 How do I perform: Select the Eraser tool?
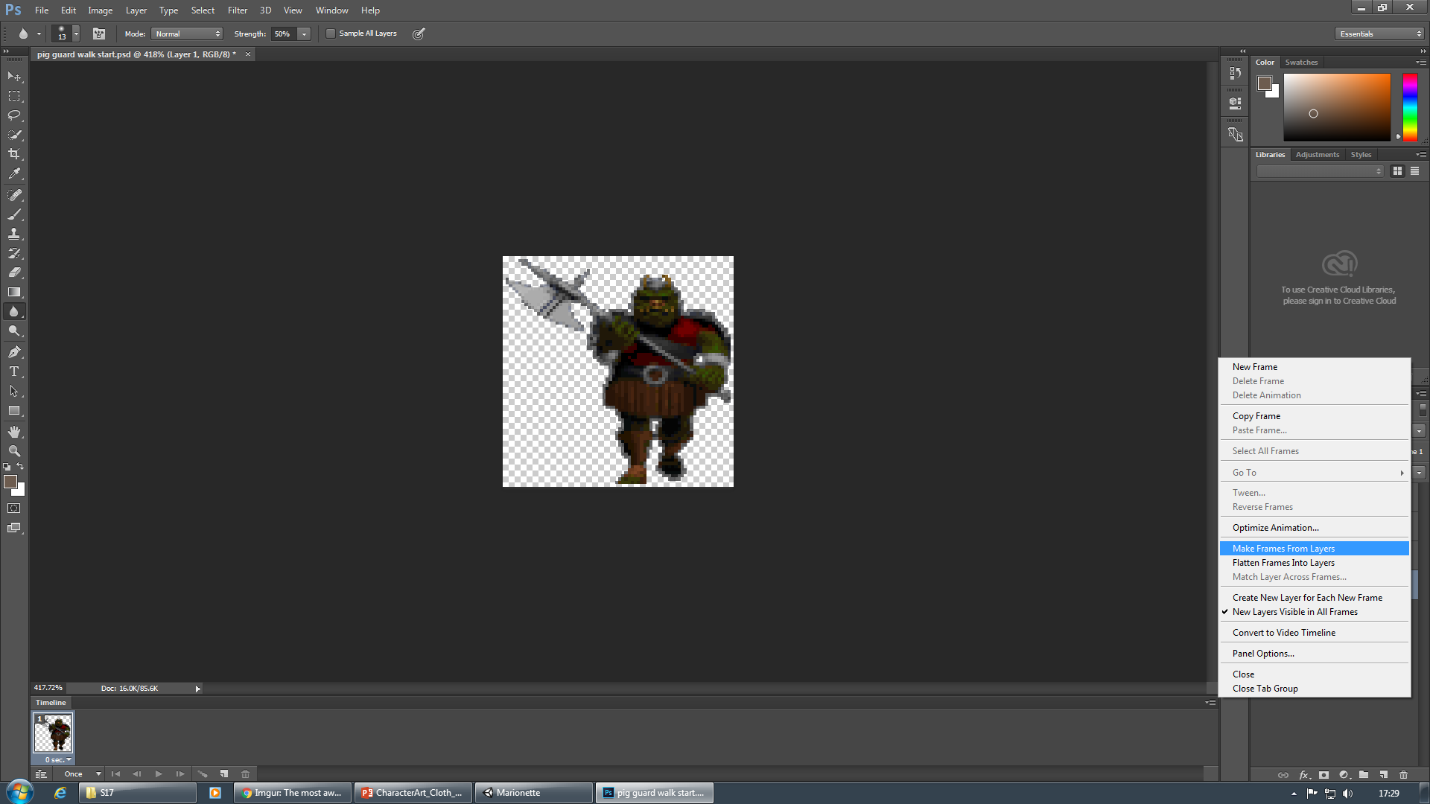(x=14, y=272)
